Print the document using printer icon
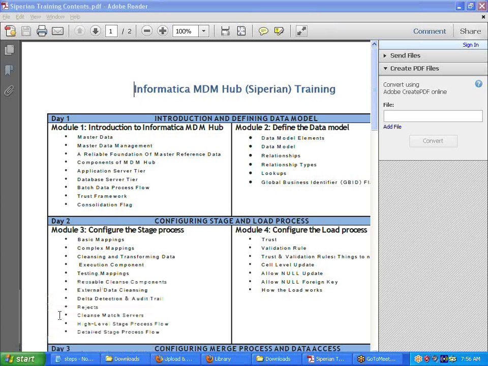 [x=42, y=31]
